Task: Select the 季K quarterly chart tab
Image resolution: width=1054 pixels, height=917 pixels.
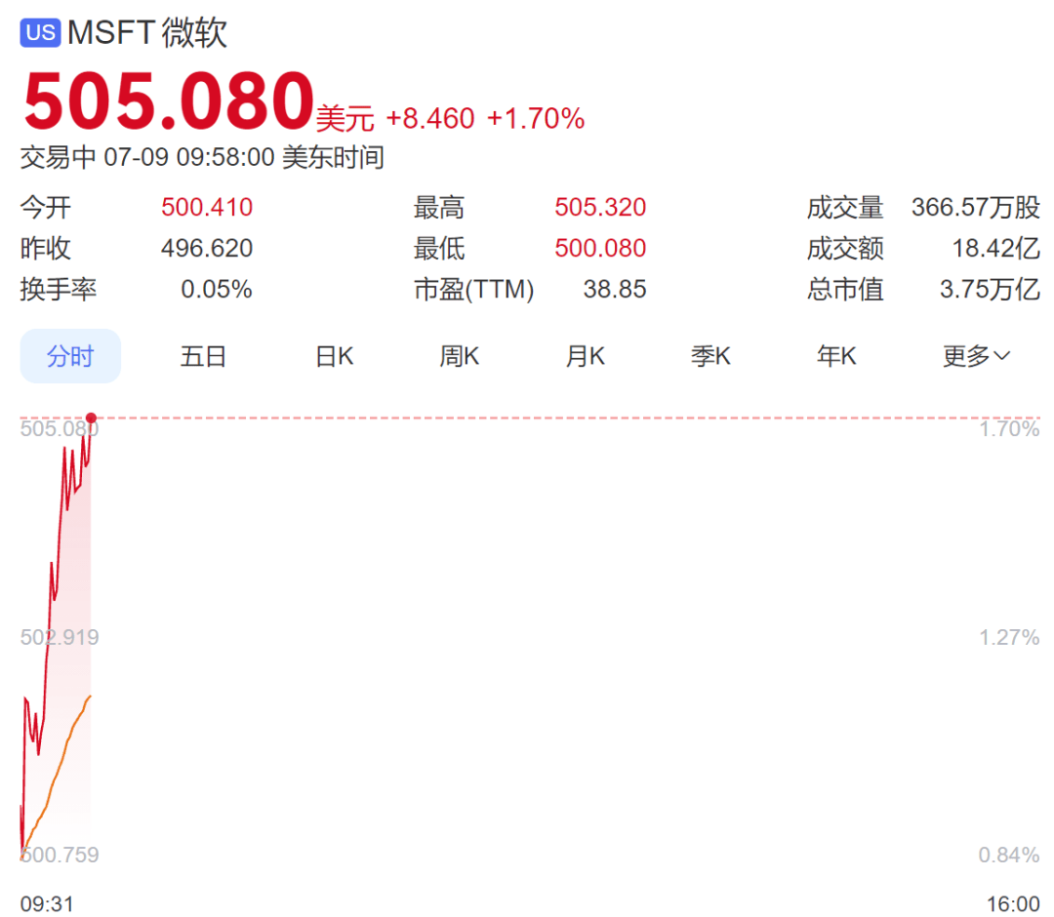Action: pos(710,356)
